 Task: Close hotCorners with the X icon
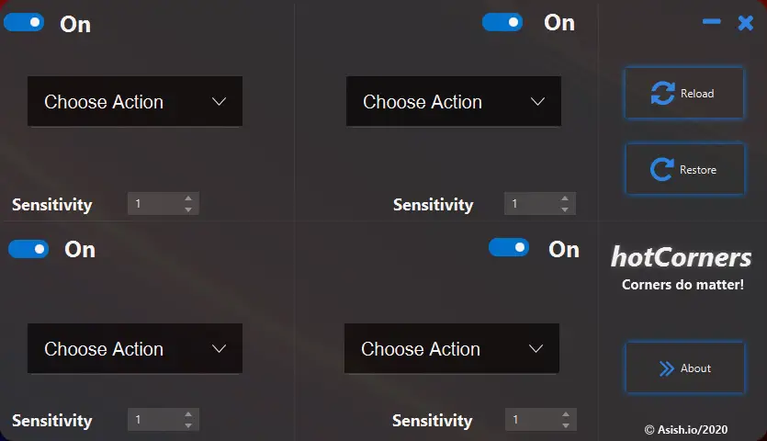tap(746, 22)
